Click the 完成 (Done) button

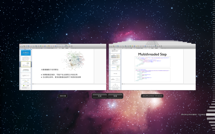tap(100, 96)
